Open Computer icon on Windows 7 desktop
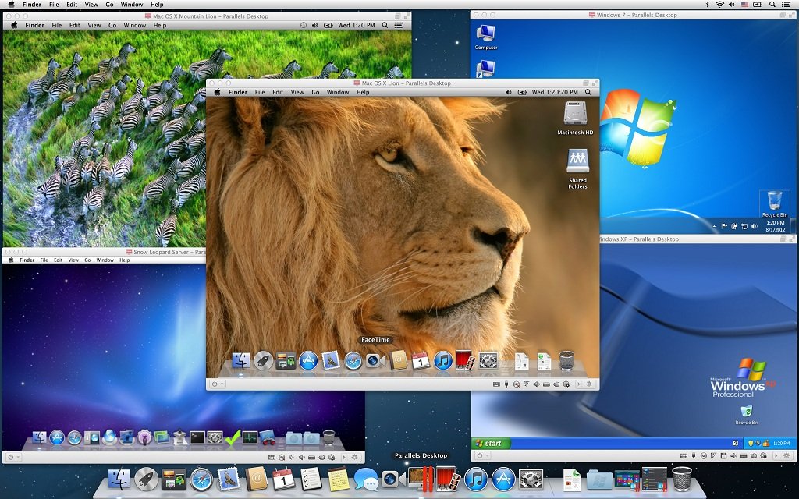This screenshot has height=499, width=799. coord(486,34)
